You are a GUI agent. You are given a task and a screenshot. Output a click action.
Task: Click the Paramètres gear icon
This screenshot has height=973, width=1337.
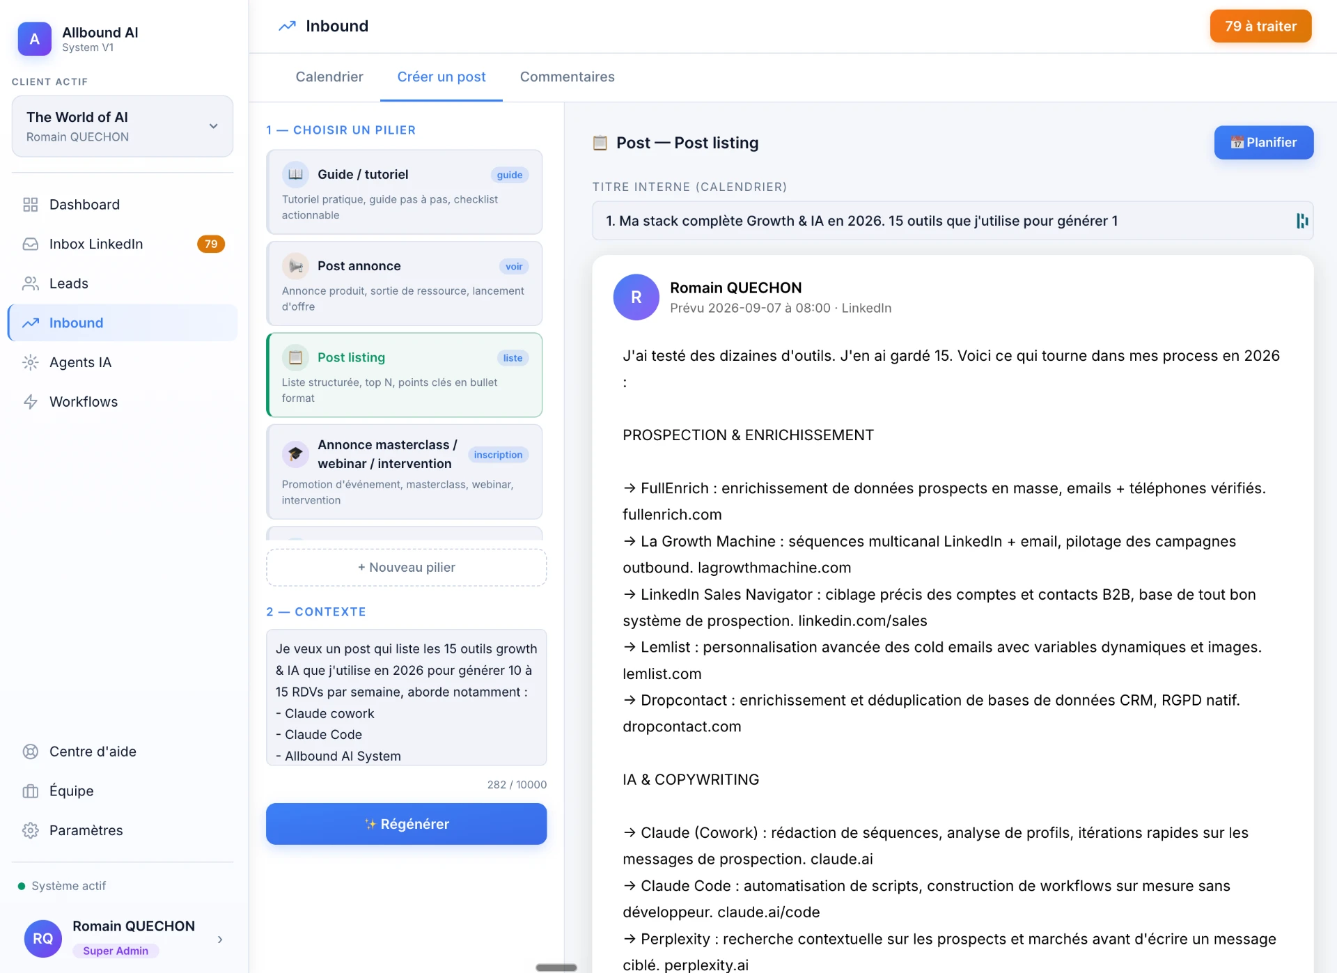[x=31, y=830]
